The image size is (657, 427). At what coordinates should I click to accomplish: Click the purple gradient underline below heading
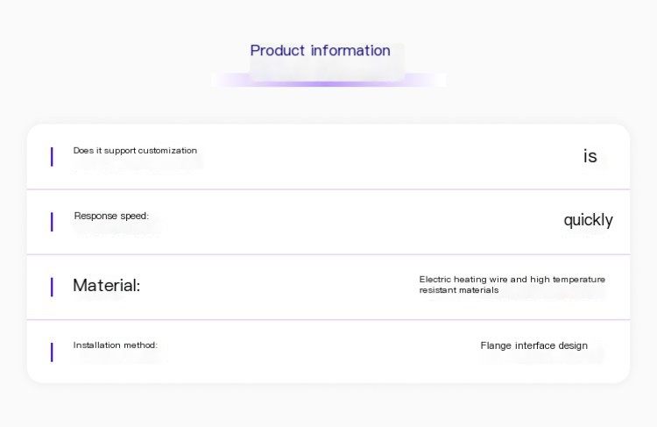click(x=328, y=82)
